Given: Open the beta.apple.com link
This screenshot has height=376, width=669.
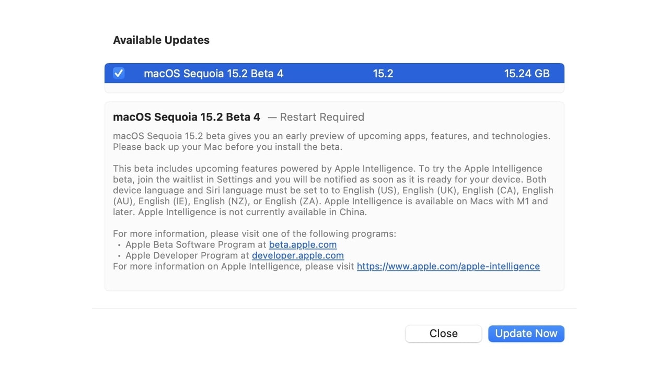Looking at the screenshot, I should (x=303, y=244).
